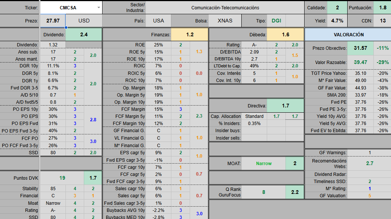This screenshot has width=391, height=219.
Task: Select the USD currency cell
Action: [84, 21]
